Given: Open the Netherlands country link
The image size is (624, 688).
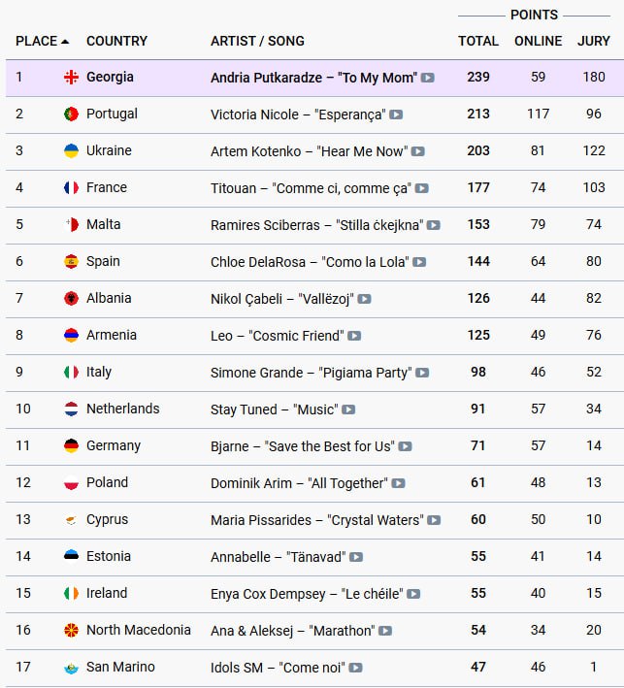Looking at the screenshot, I should [123, 409].
